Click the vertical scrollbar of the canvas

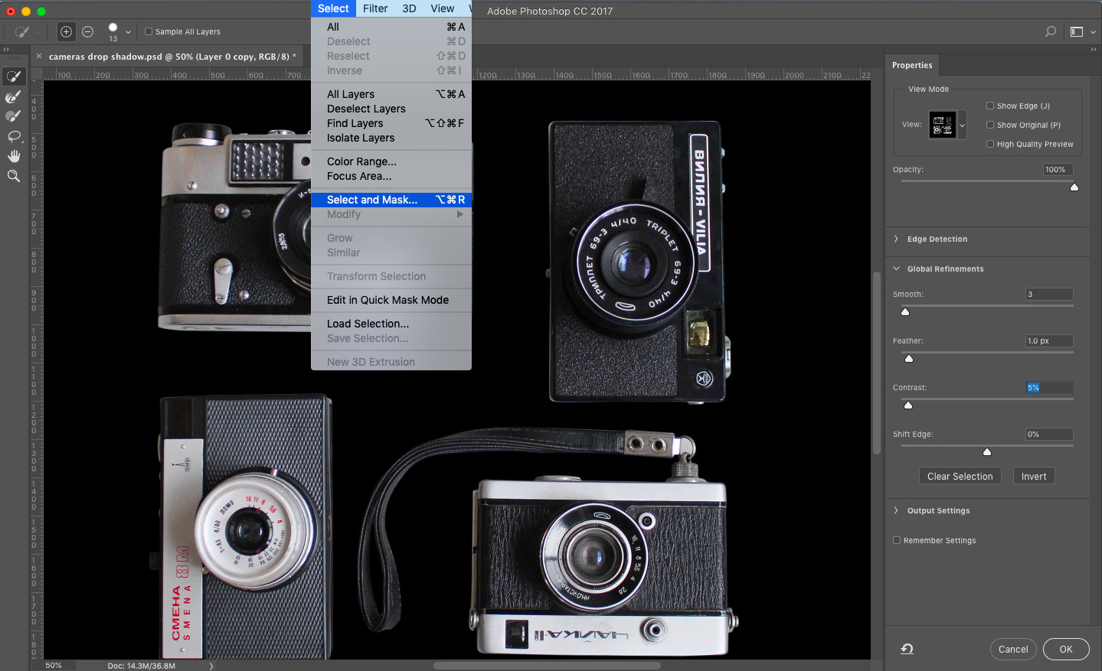(x=878, y=363)
